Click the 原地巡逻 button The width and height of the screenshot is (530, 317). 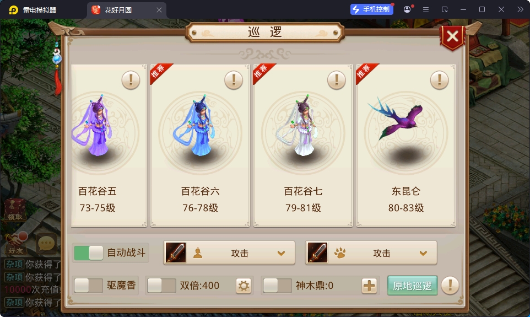[412, 286]
